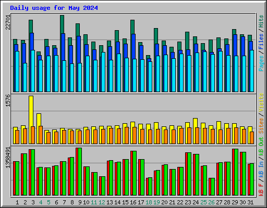Click the y-axis value 1358491
The image size is (267, 208).
[x=8, y=158]
